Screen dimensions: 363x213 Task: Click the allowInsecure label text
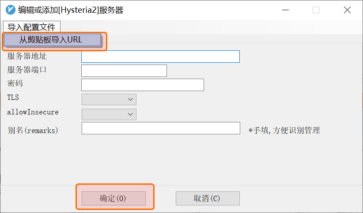pyautogui.click(x=33, y=112)
